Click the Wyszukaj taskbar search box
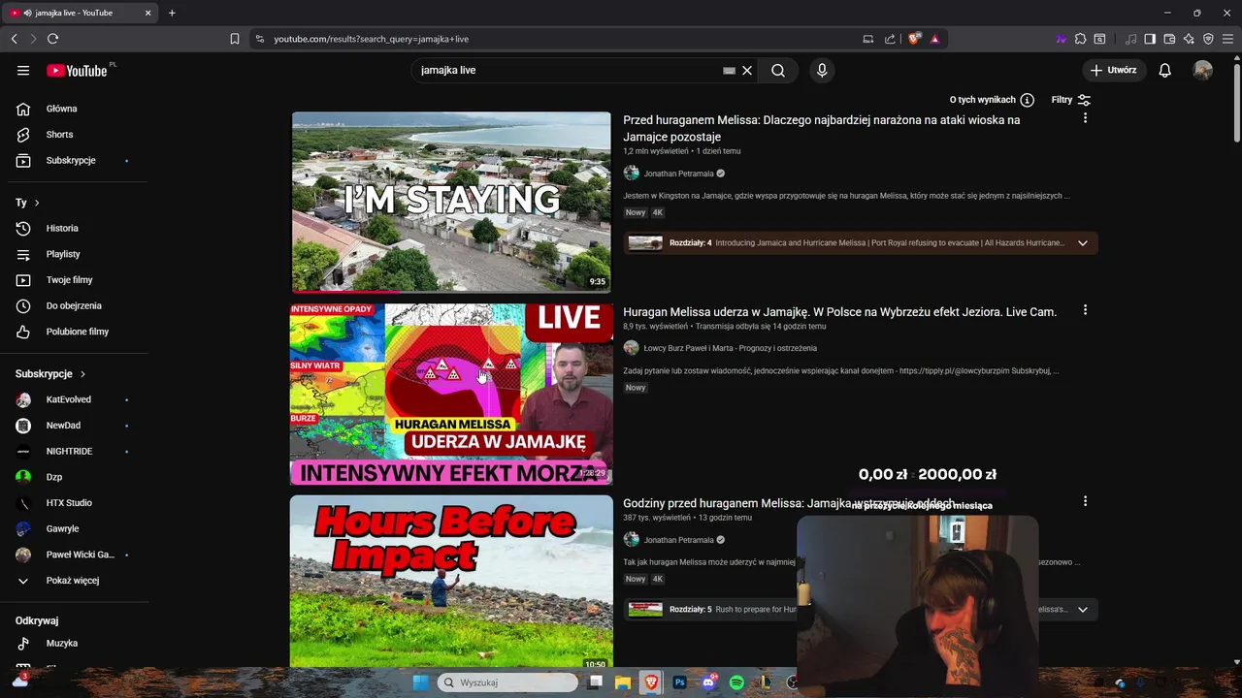 tap(507, 682)
